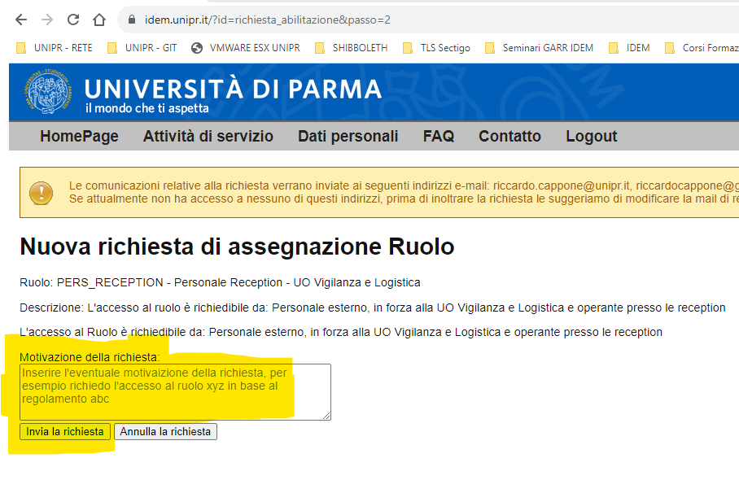Log out using the Logout menu item
This screenshot has width=739, height=493.
(x=591, y=137)
